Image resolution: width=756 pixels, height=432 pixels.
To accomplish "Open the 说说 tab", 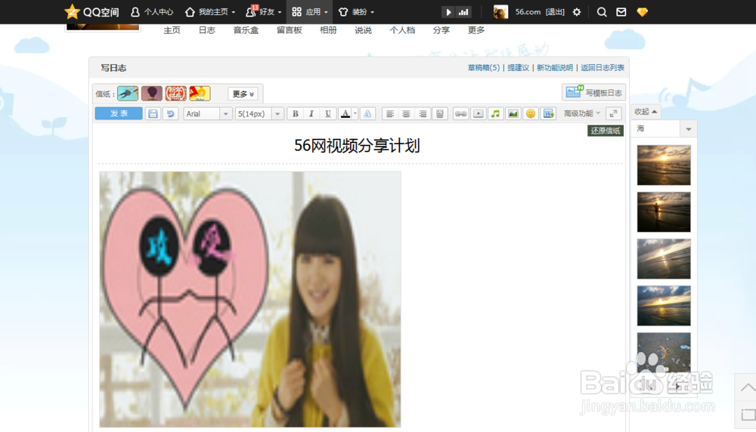I will tap(363, 30).
